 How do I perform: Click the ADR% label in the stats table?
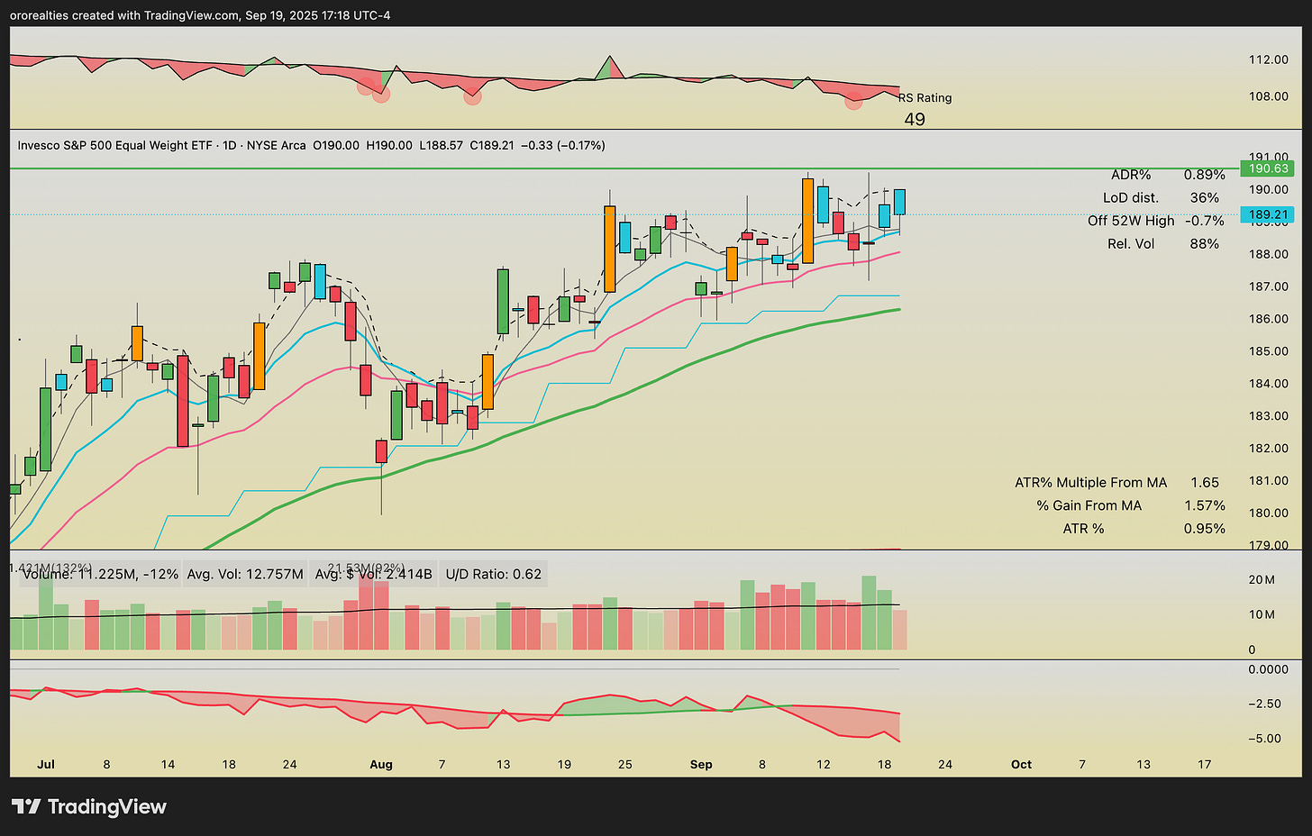pyautogui.click(x=1131, y=175)
